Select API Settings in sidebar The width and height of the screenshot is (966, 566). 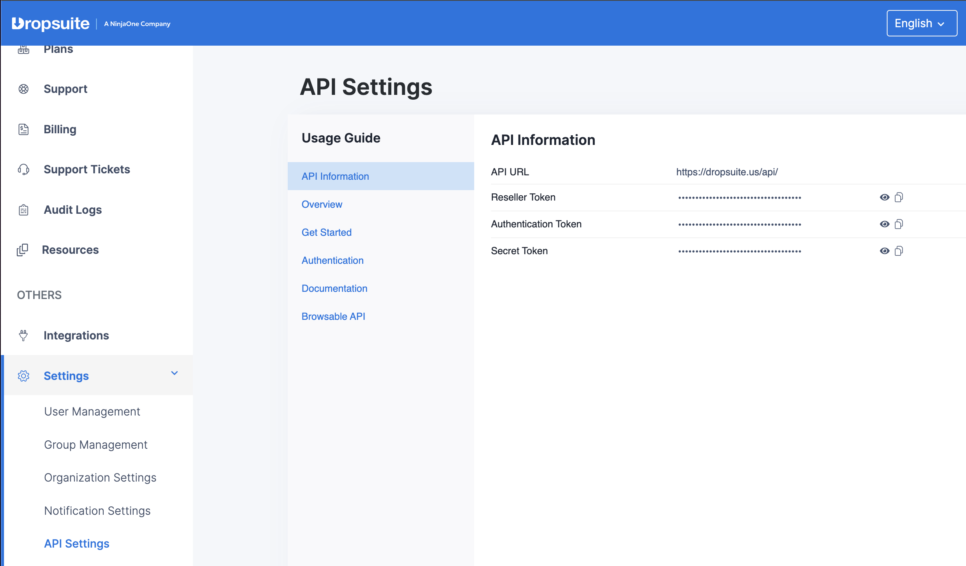pyautogui.click(x=77, y=544)
